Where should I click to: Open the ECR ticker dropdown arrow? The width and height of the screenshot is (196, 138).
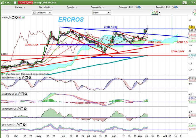click(5, 3)
